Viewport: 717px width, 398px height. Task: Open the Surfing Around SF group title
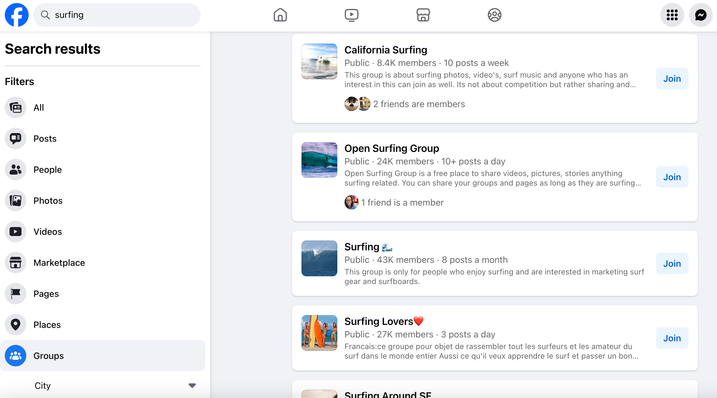pyautogui.click(x=388, y=394)
